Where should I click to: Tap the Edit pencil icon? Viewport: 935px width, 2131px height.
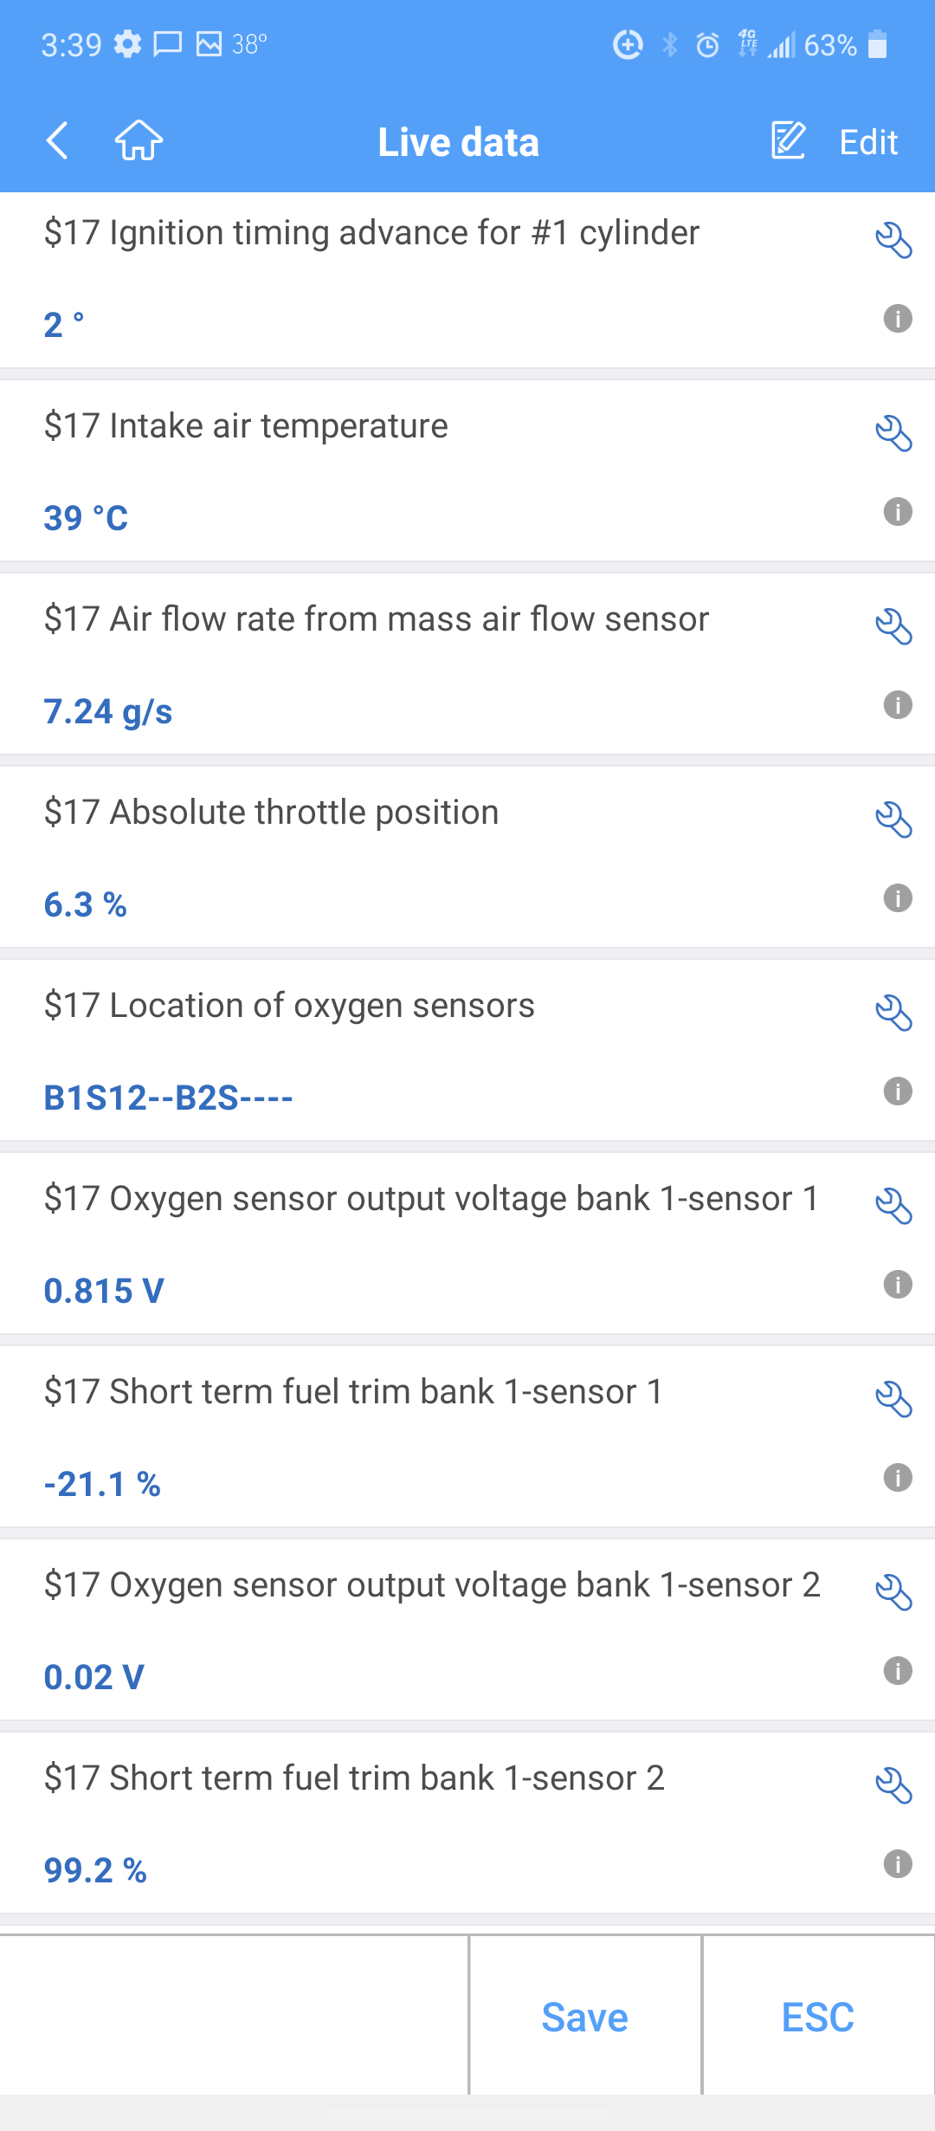point(789,141)
